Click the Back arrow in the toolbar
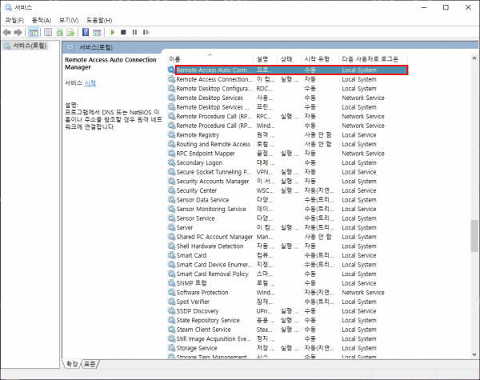Image resolution: width=480 pixels, height=380 pixels. [7, 32]
